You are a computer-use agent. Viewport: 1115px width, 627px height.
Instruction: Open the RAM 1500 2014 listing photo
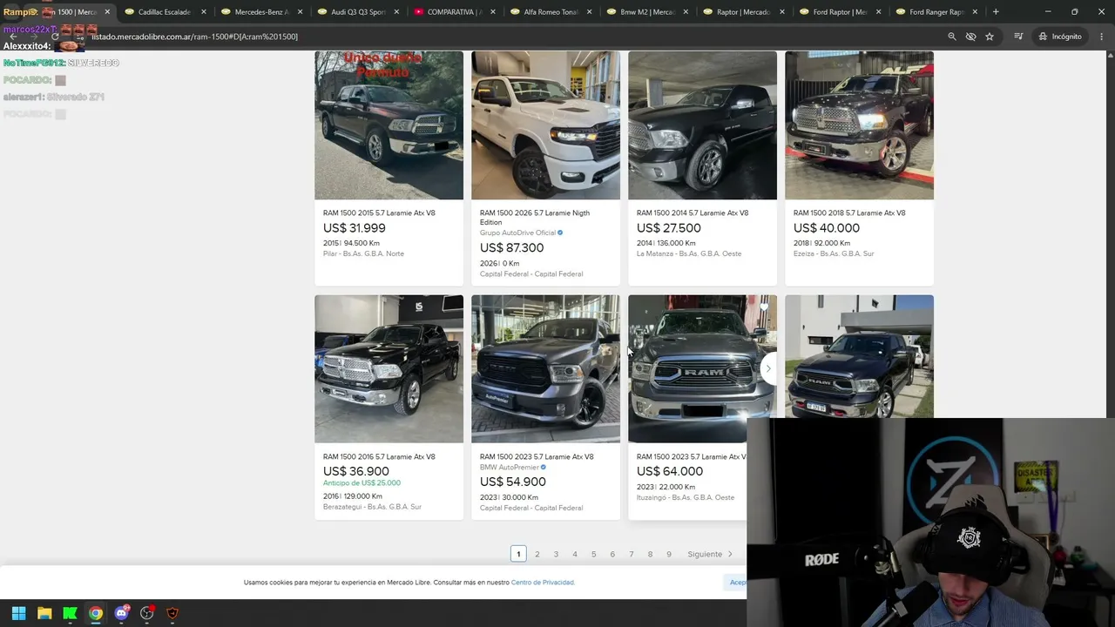click(703, 125)
